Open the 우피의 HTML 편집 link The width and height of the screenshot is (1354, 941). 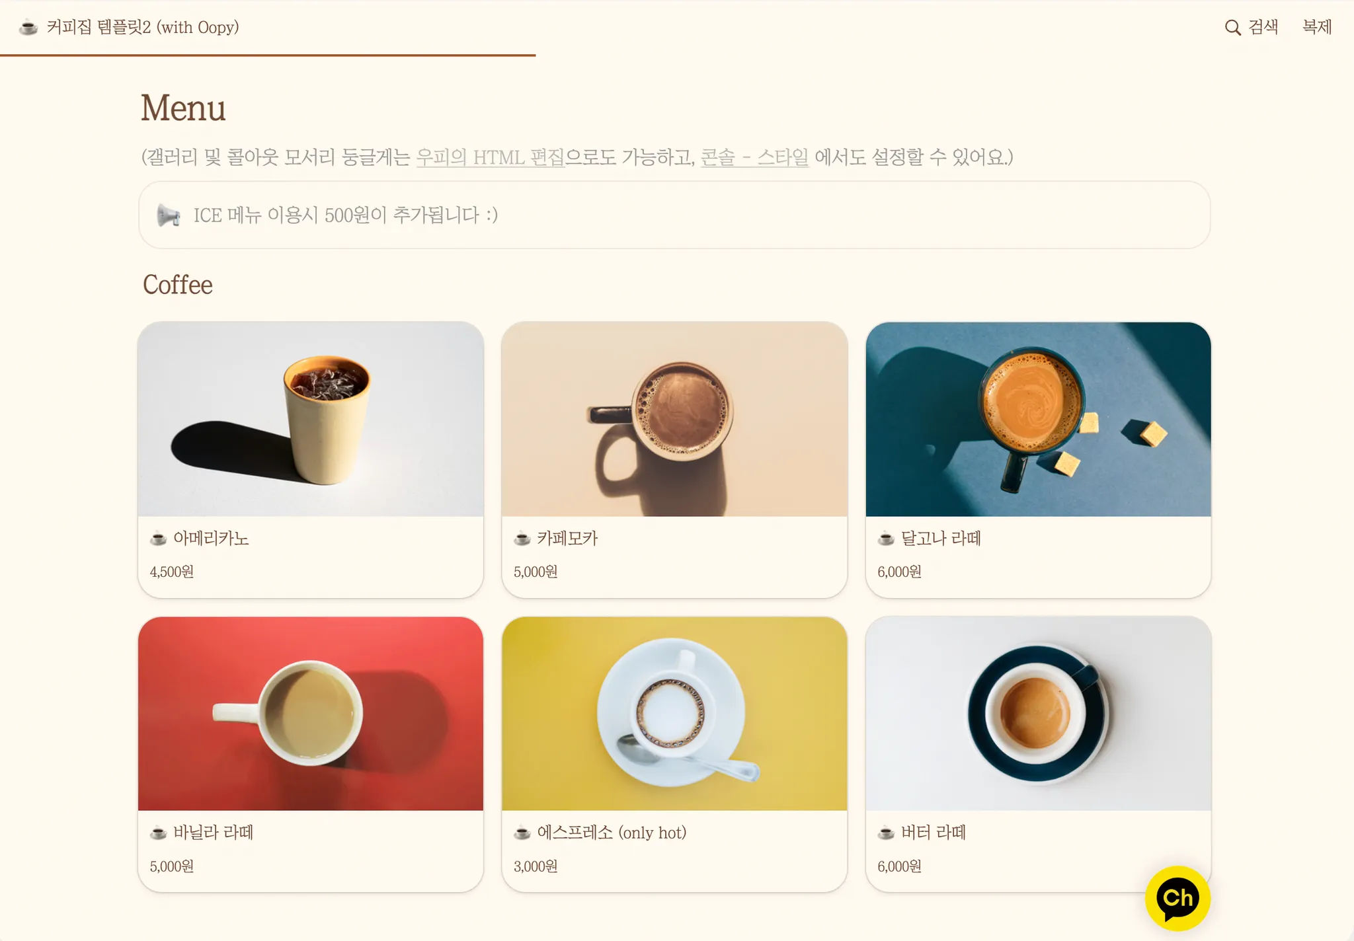491,157
